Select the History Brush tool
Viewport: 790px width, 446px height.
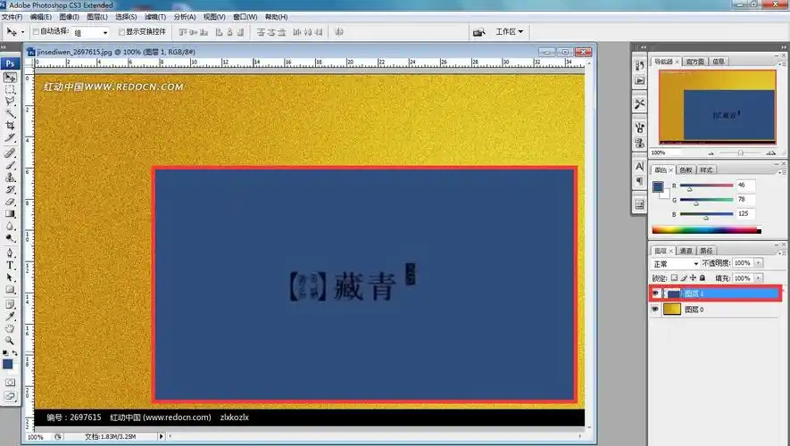click(x=10, y=189)
